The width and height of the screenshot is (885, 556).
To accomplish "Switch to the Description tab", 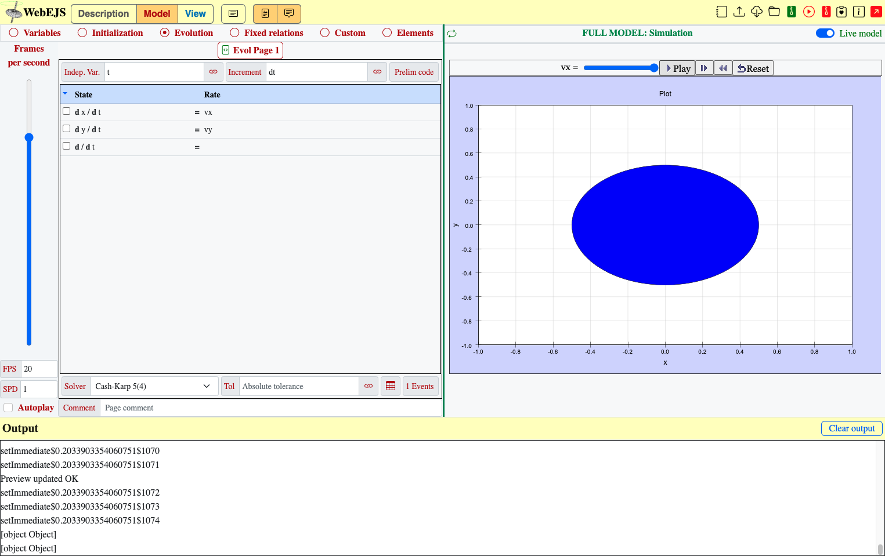I will click(x=104, y=13).
